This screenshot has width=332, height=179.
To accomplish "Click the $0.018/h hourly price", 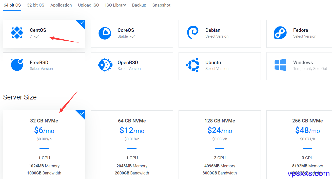I will point(132,139).
